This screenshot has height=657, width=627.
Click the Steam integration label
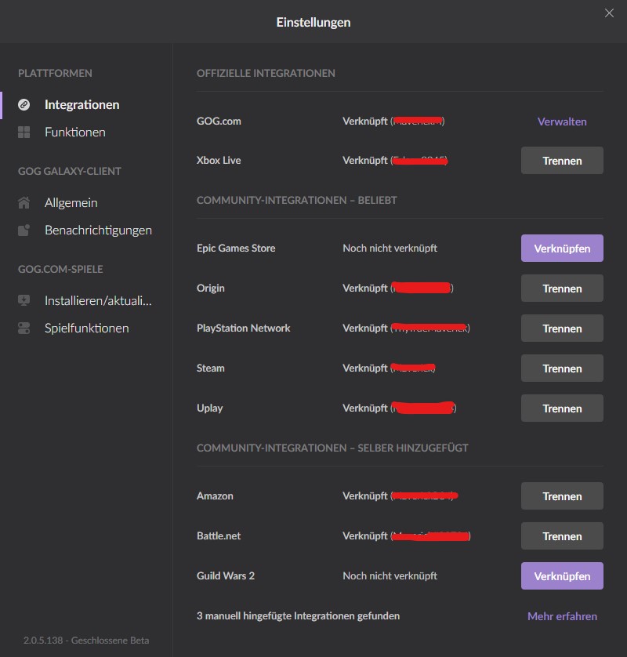click(210, 368)
